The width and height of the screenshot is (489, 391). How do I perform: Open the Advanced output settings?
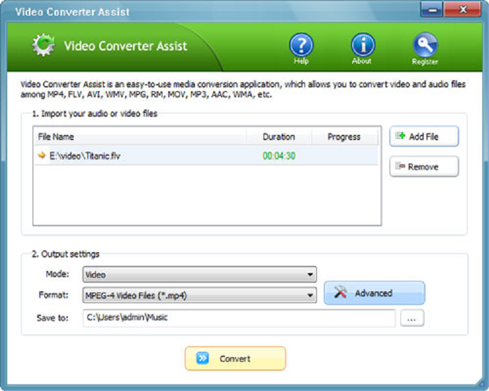tap(374, 293)
